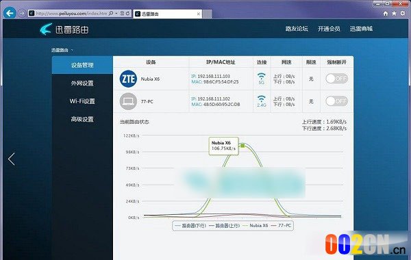Viewport: 411px width, 260px height.
Task: Click the 5G Wi-Fi icon for Nubia X6
Action: pyautogui.click(x=262, y=79)
